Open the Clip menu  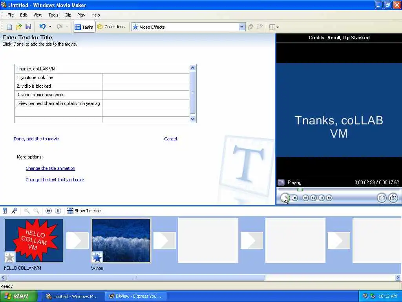click(68, 15)
